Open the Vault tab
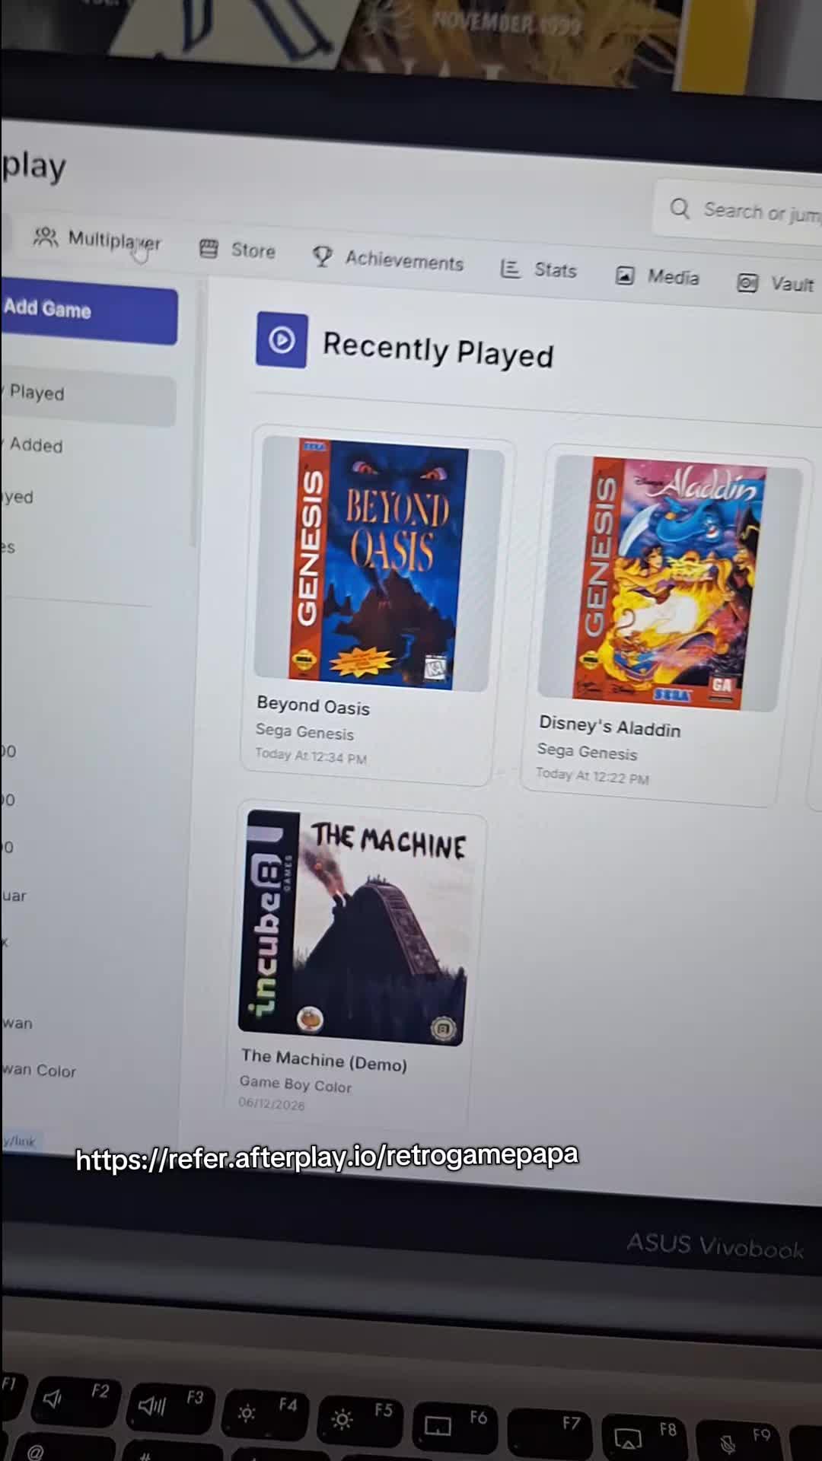This screenshot has width=822, height=1461. pyautogui.click(x=776, y=284)
